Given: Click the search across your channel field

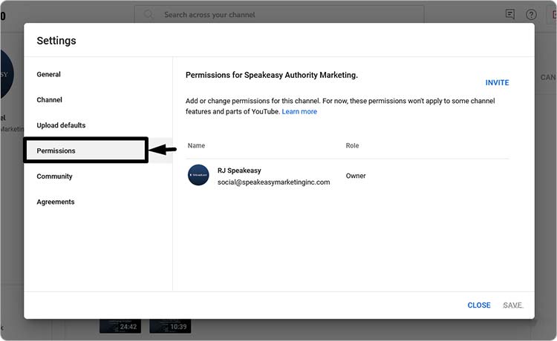Looking at the screenshot, I should [279, 15].
